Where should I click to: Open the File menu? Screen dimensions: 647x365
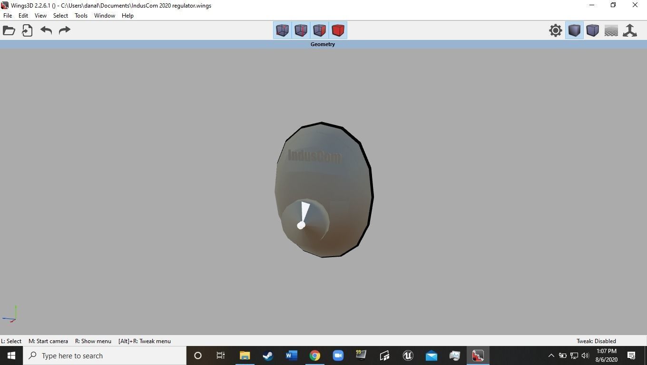point(8,16)
